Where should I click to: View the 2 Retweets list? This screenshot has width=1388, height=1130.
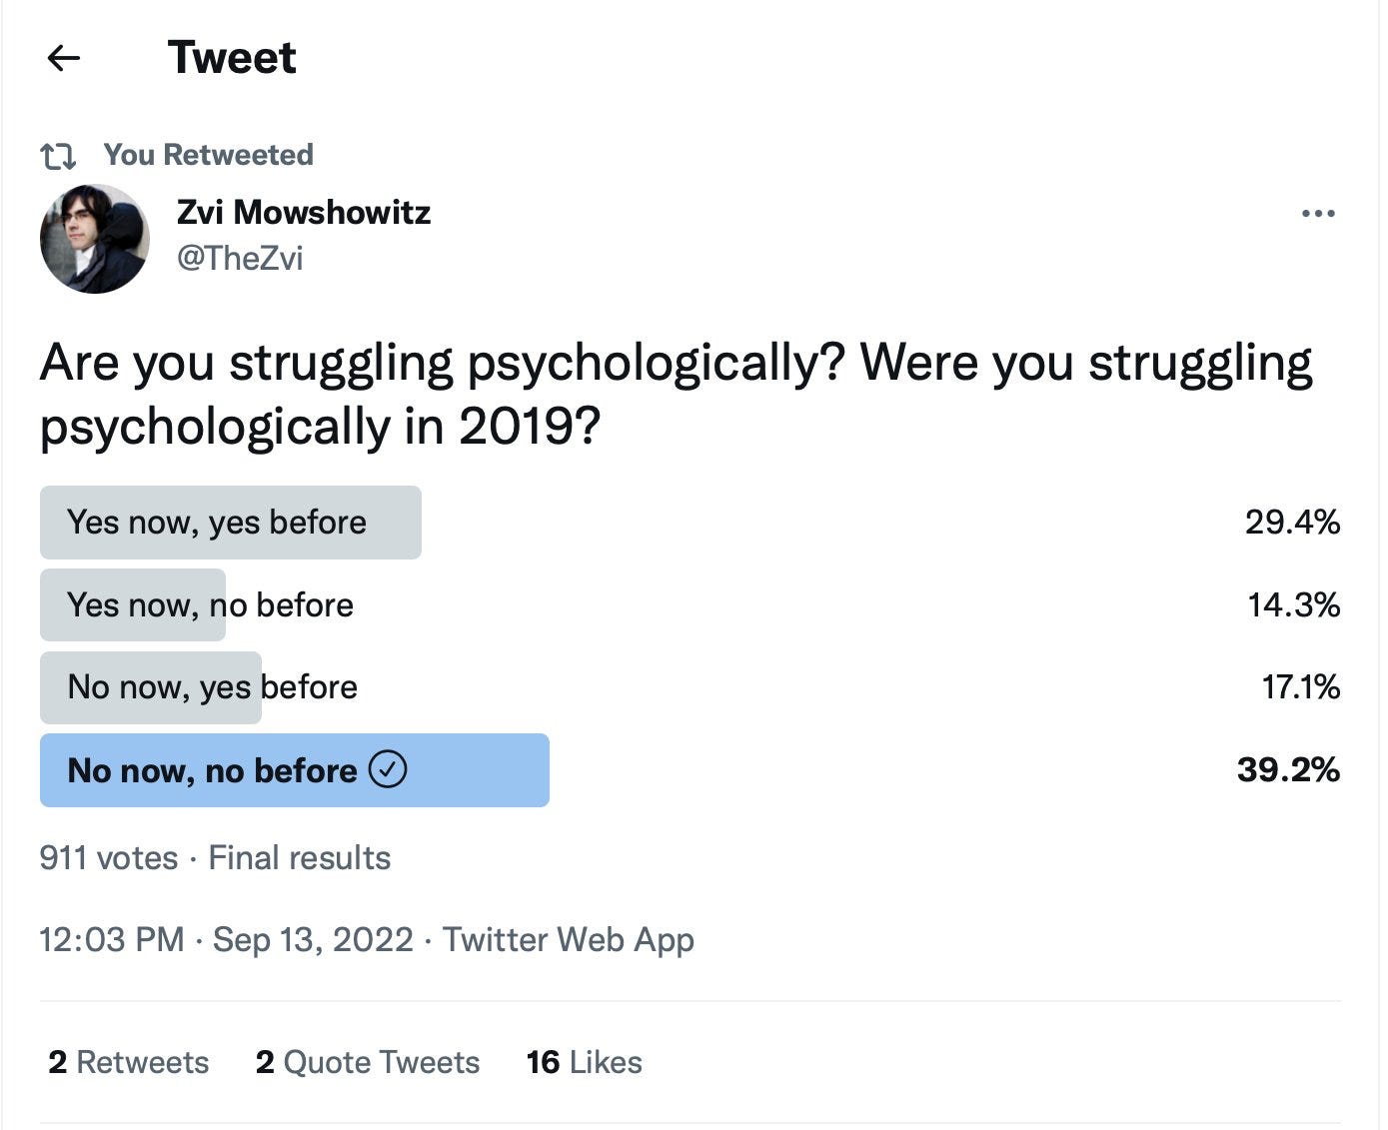(x=129, y=1062)
